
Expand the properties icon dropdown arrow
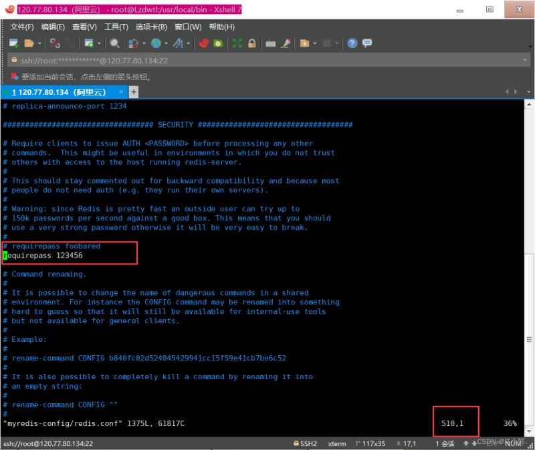[x=99, y=43]
